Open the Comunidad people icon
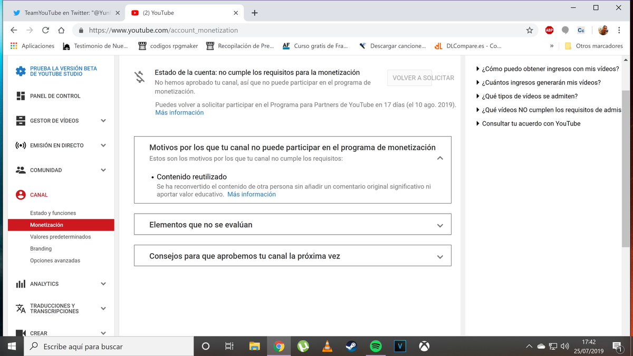 tap(21, 170)
